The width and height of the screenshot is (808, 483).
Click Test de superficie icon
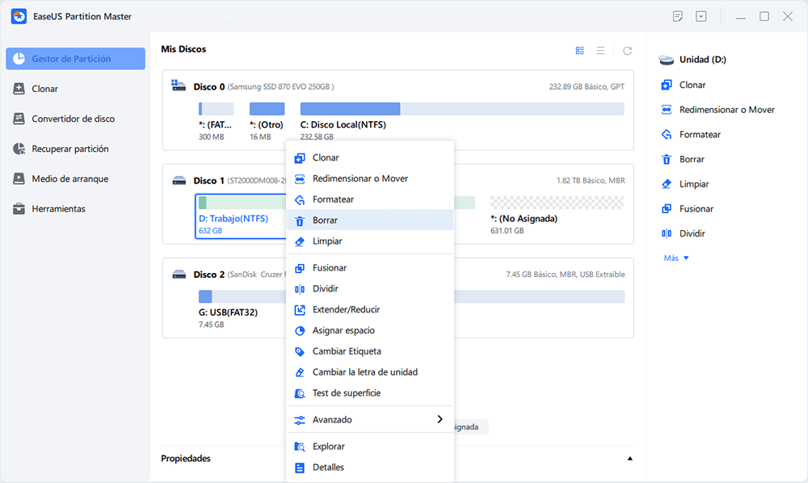[300, 393]
